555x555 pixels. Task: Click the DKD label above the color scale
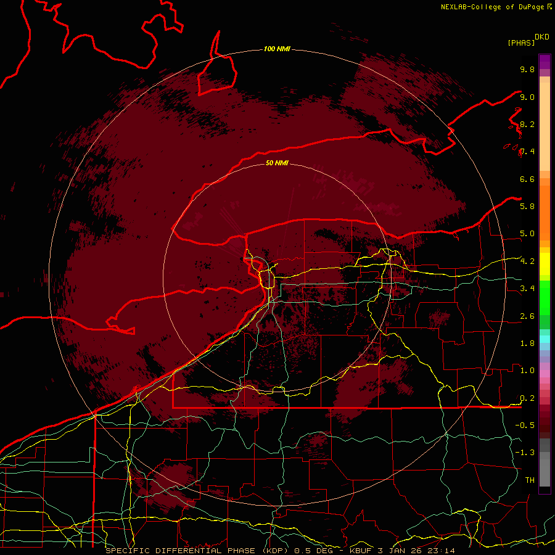click(542, 37)
